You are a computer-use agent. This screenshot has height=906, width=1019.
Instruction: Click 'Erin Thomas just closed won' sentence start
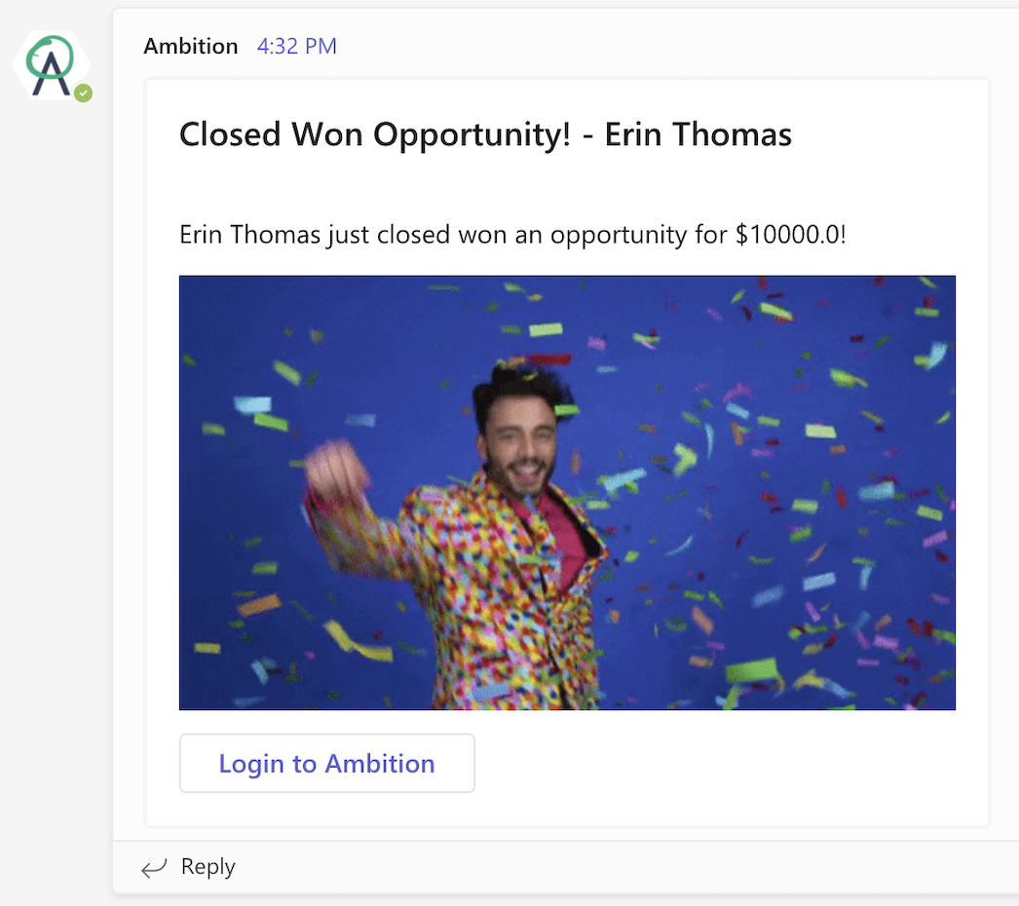click(x=316, y=235)
